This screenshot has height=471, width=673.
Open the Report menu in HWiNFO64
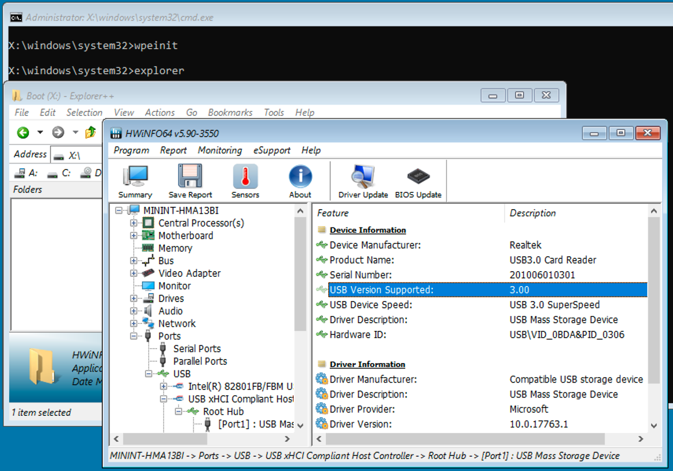pyautogui.click(x=174, y=150)
